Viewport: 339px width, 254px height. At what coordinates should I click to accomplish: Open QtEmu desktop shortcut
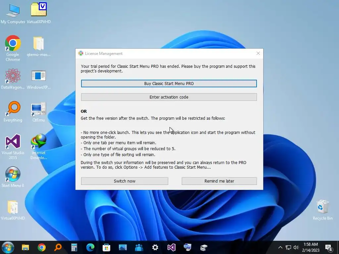39,112
